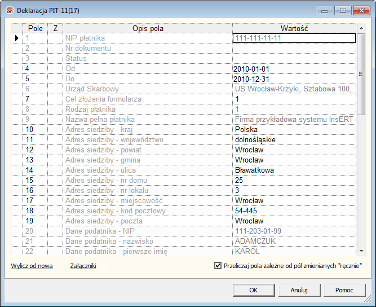
Task: Open 'Wylicz od nowa' link
Action: 32,266
